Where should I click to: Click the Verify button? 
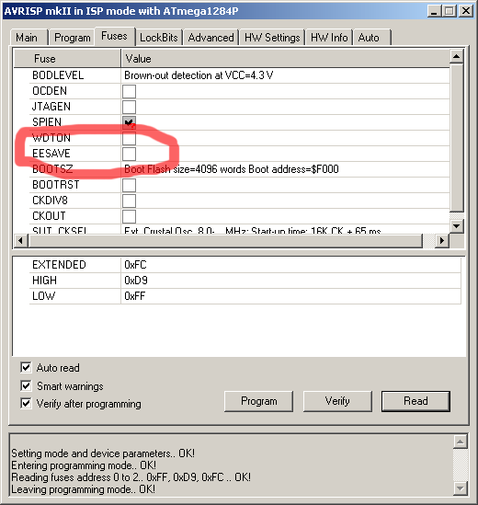pyautogui.click(x=337, y=401)
